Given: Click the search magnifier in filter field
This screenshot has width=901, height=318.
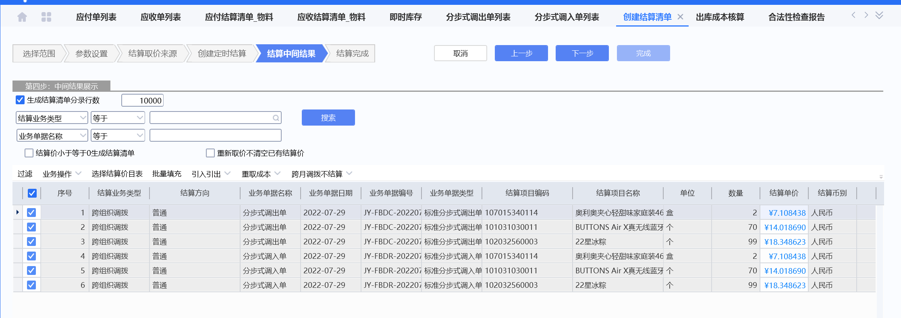Looking at the screenshot, I should [276, 118].
